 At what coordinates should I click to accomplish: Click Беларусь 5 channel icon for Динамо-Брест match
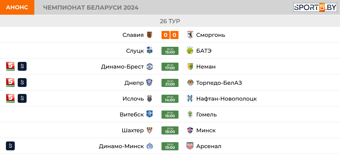pos(10,66)
